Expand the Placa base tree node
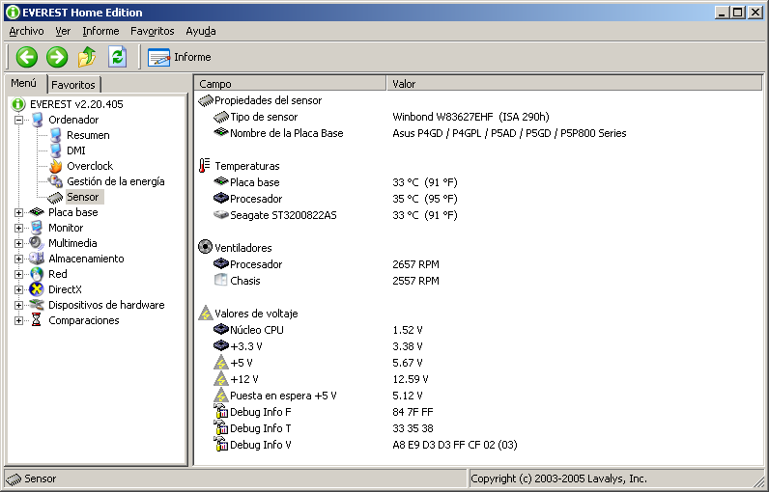The width and height of the screenshot is (769, 492). pos(18,212)
